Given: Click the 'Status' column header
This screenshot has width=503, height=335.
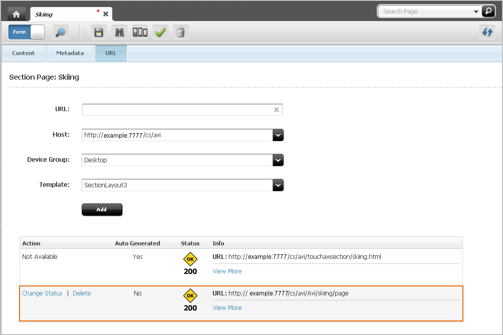Looking at the screenshot, I should [x=190, y=243].
